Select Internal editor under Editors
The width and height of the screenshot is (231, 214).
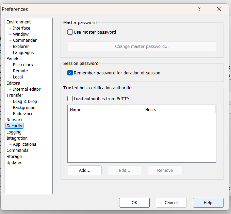click(27, 89)
